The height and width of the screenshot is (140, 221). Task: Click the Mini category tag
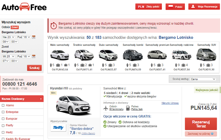pos(53,93)
